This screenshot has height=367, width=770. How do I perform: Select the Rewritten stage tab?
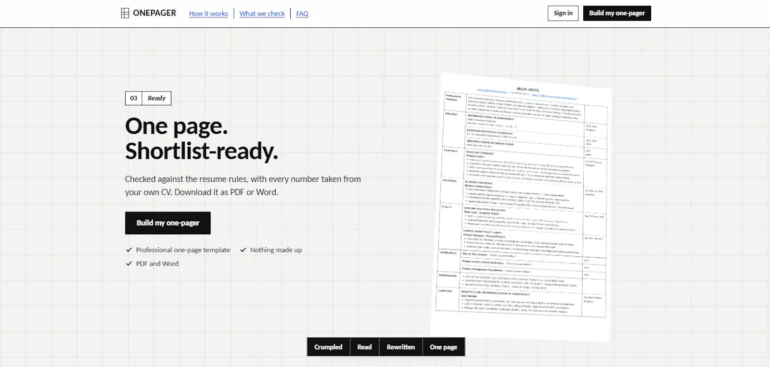point(401,347)
